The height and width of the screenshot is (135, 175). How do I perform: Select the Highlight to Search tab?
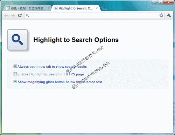pos(76,8)
